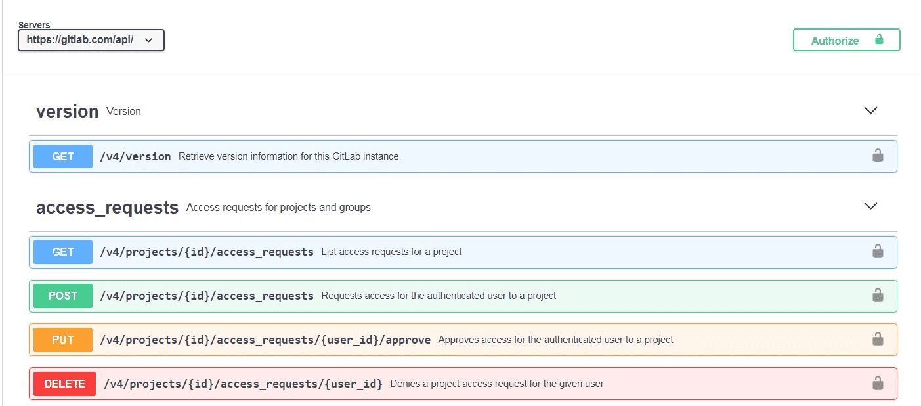Click the lock icon on the PUT approve endpoint
The width and height of the screenshot is (921, 406).
click(x=878, y=340)
